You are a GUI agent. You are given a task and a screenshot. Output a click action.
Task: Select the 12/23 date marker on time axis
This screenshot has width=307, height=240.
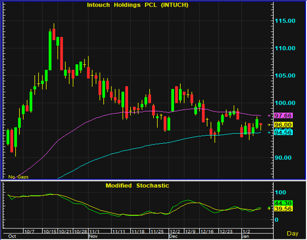point(226,231)
